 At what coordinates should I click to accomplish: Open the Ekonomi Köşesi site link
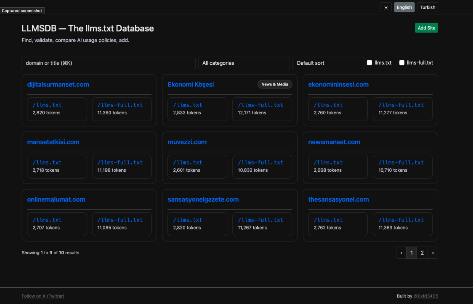191,84
